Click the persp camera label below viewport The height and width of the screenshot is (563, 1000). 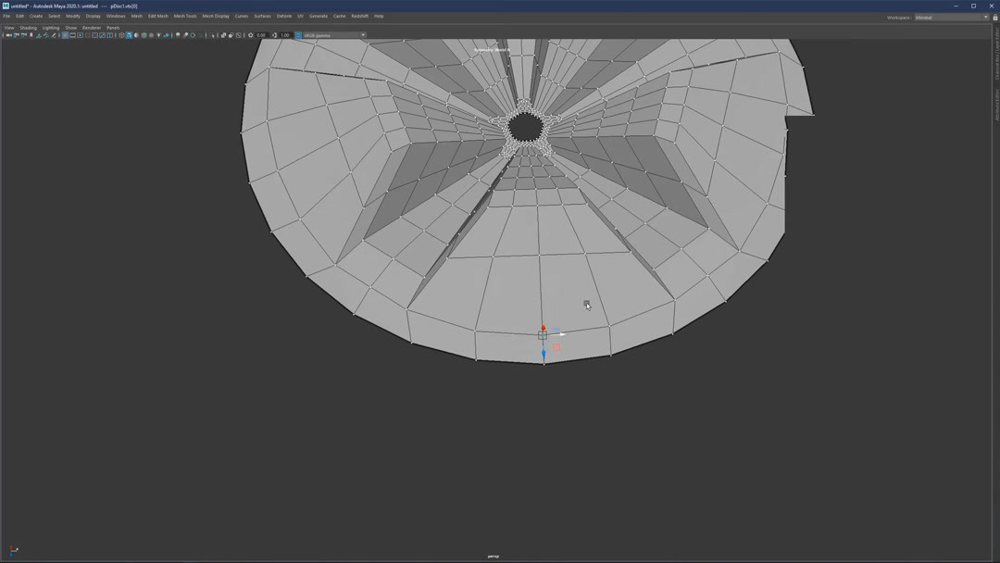[x=493, y=556]
